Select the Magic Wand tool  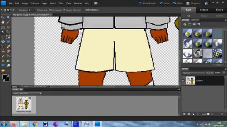pyautogui.click(x=3, y=32)
